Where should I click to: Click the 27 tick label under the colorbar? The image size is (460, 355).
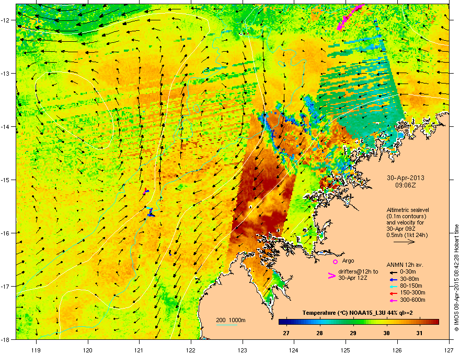(286, 333)
